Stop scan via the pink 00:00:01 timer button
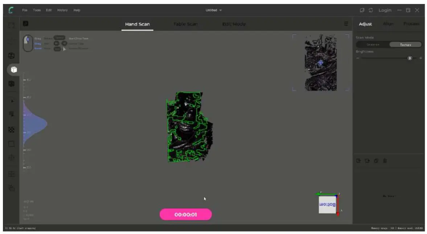Viewport: 427px width, 234px height. (x=186, y=214)
